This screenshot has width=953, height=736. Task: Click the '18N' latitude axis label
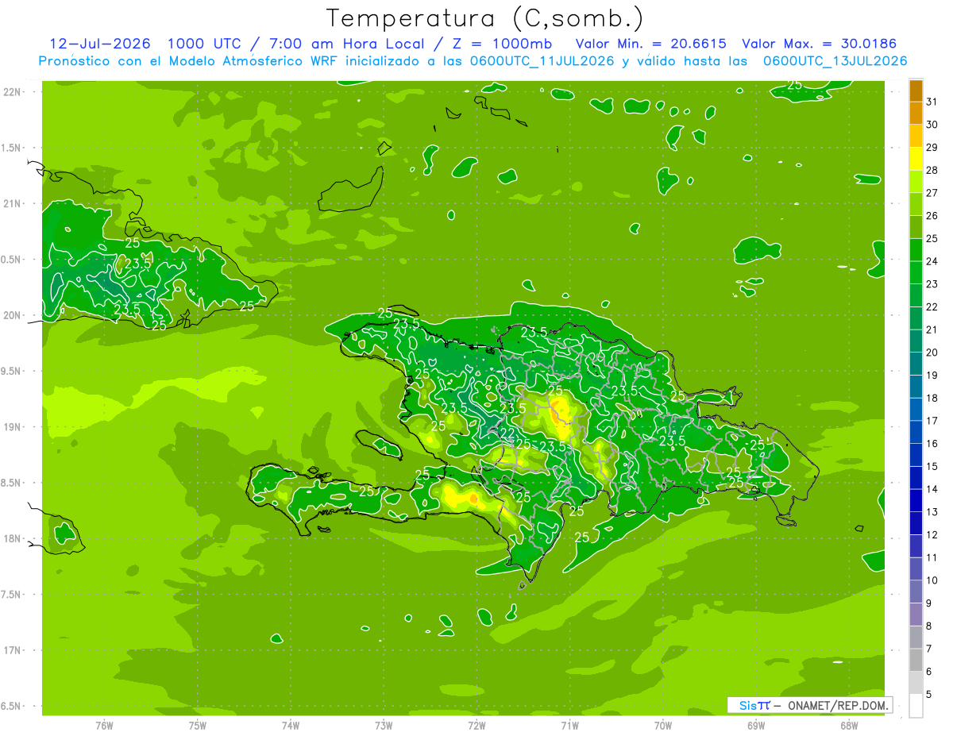tap(13, 538)
